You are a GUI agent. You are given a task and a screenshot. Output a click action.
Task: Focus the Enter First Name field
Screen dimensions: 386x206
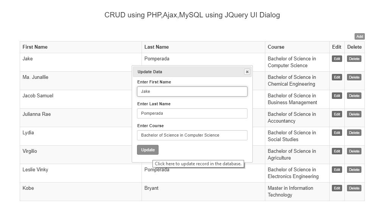coord(192,91)
